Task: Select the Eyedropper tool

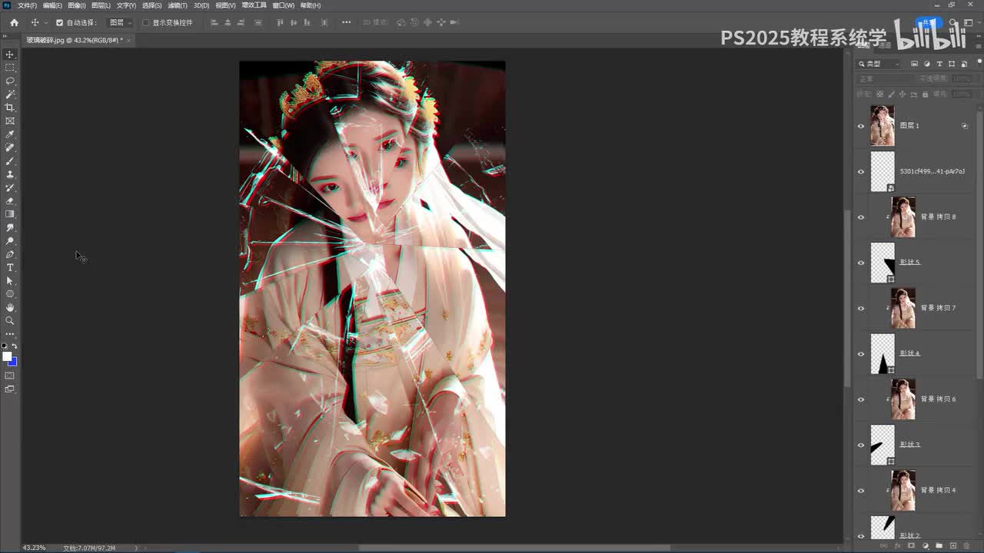Action: point(10,134)
